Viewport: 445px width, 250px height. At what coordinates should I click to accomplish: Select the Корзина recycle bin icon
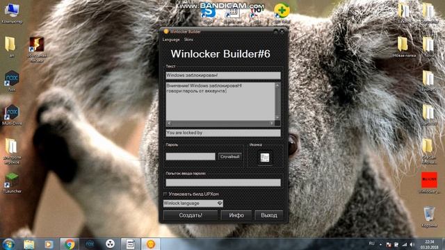(x=429, y=217)
